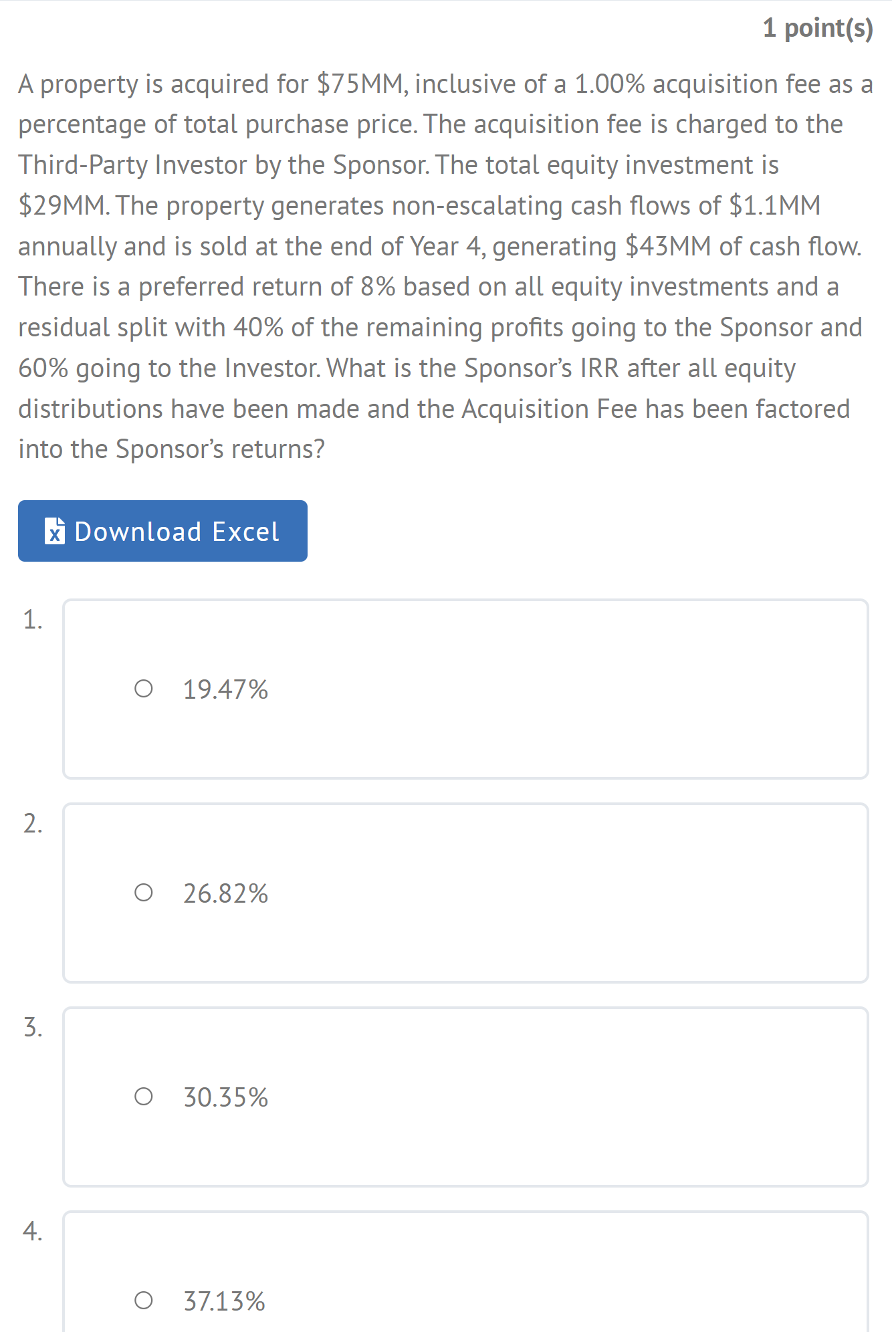892x1332 pixels.
Task: Click the 1 point(s) score label
Action: (x=818, y=28)
